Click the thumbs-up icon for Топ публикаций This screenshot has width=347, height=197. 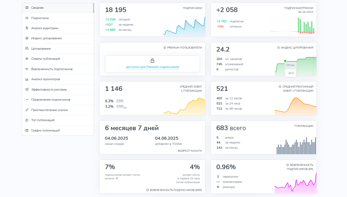(27, 120)
